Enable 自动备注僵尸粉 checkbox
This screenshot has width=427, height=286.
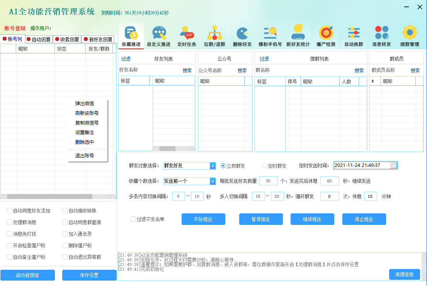(9, 257)
